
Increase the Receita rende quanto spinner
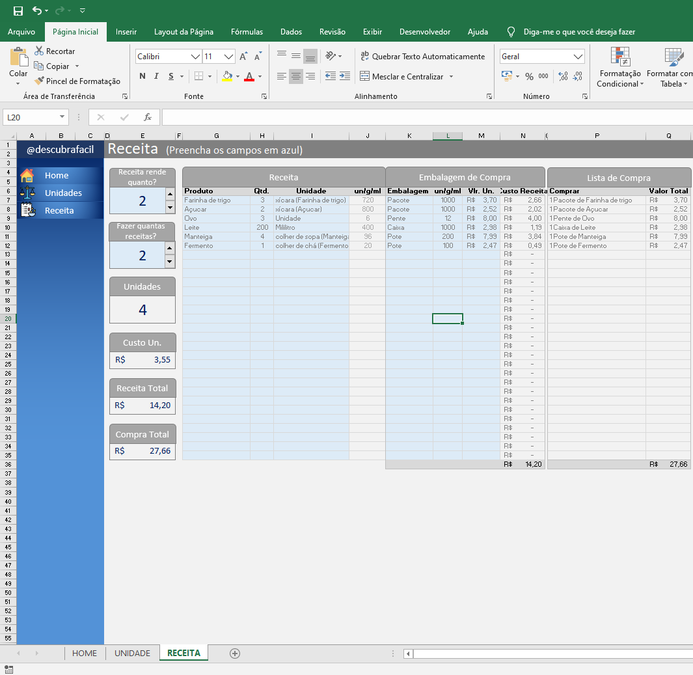click(x=170, y=194)
